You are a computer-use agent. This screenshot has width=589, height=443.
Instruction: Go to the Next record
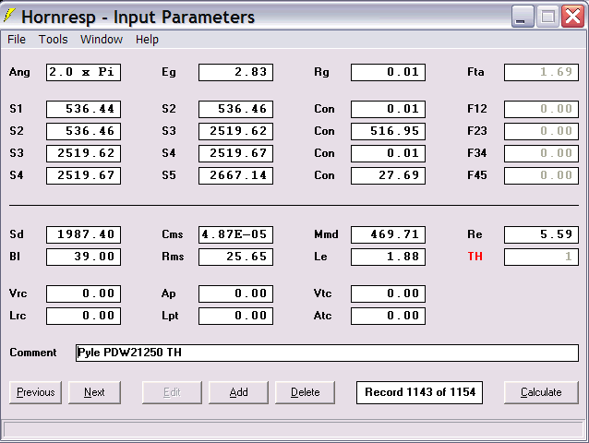[x=95, y=392]
